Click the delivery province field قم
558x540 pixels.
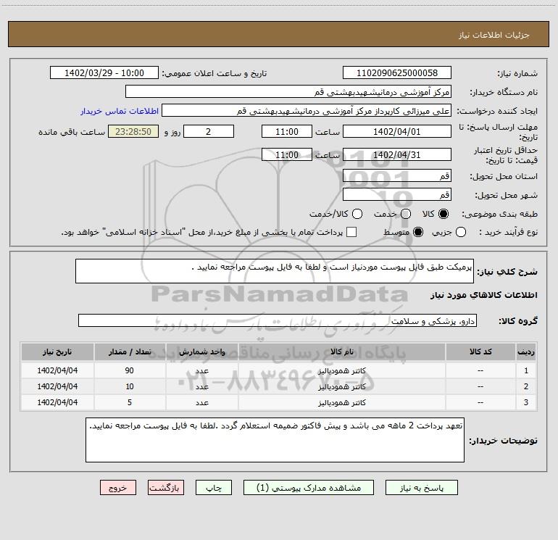click(397, 176)
